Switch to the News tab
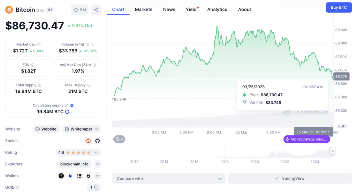357x194 pixels. click(169, 9)
